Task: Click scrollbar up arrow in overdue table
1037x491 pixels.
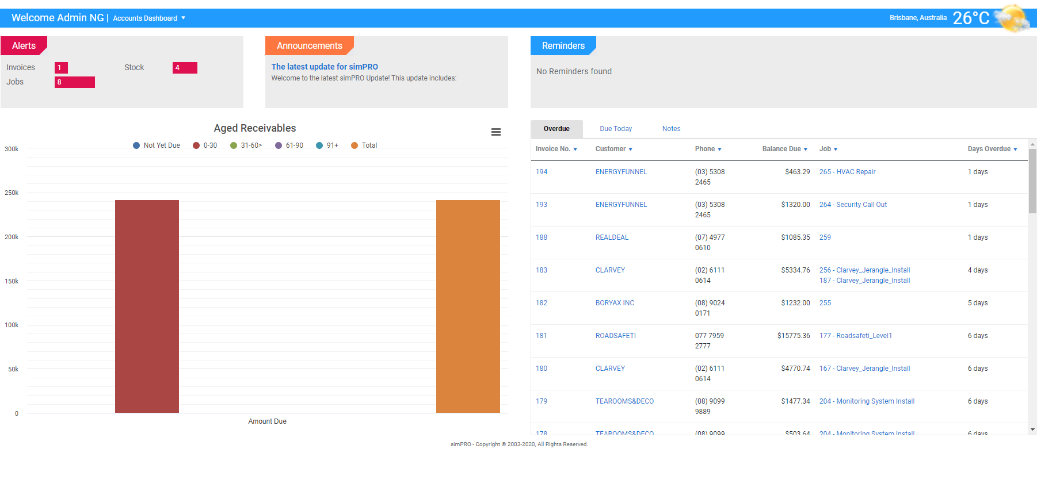Action: point(1032,144)
